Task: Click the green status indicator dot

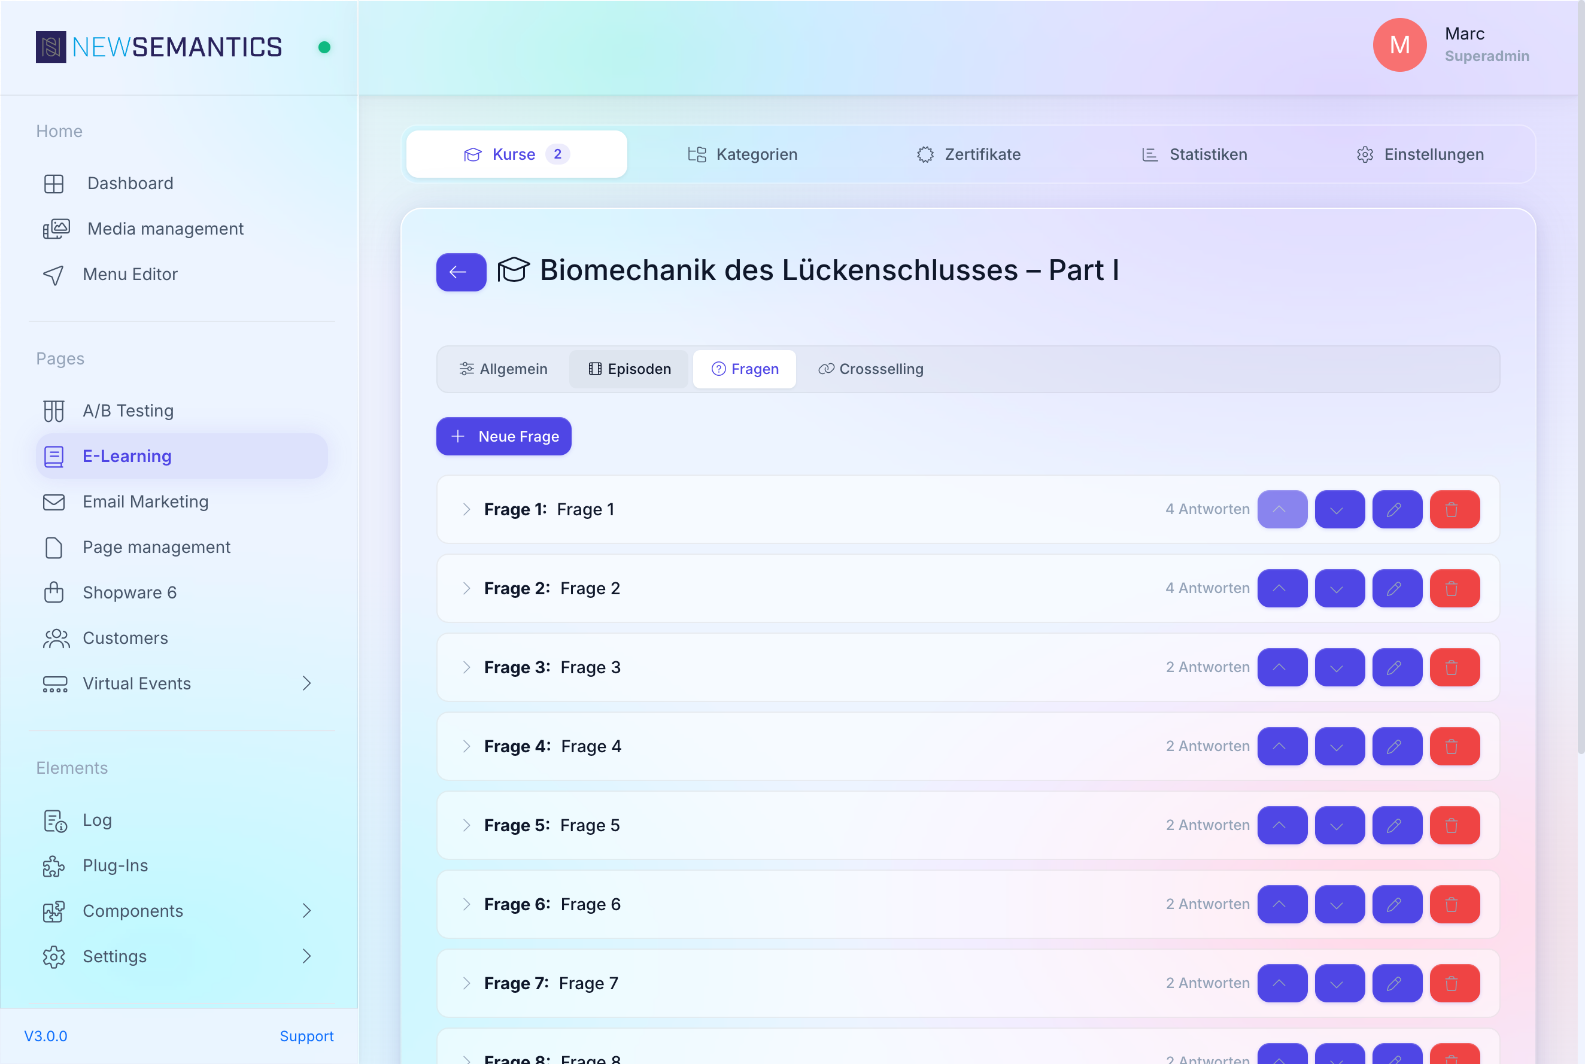Action: point(324,47)
